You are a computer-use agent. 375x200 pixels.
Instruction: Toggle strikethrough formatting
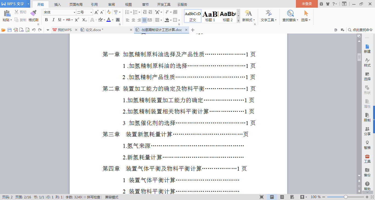[x=68, y=20]
